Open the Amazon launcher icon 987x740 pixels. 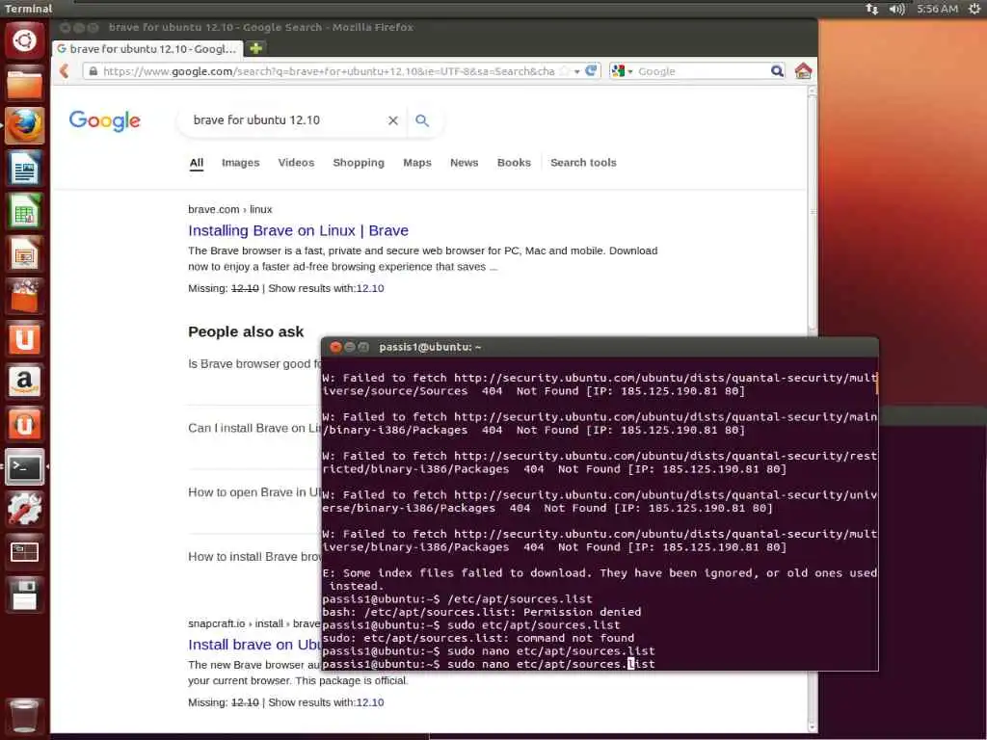24,382
